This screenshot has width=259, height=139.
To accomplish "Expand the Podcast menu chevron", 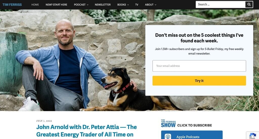I will point(88,5).
